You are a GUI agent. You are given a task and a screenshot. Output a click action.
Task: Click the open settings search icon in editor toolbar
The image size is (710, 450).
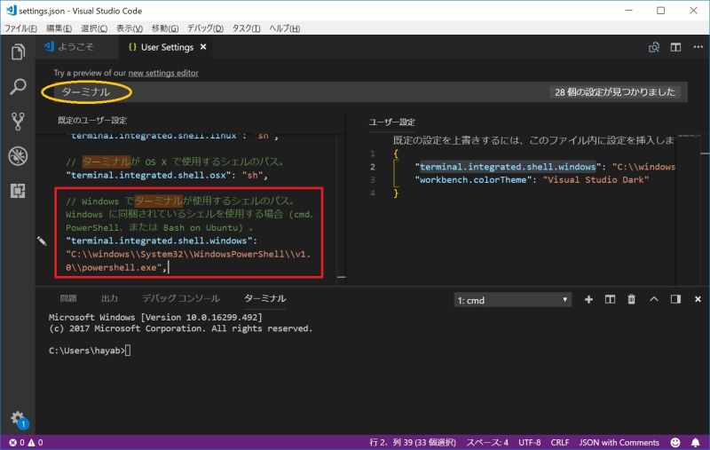pos(654,47)
